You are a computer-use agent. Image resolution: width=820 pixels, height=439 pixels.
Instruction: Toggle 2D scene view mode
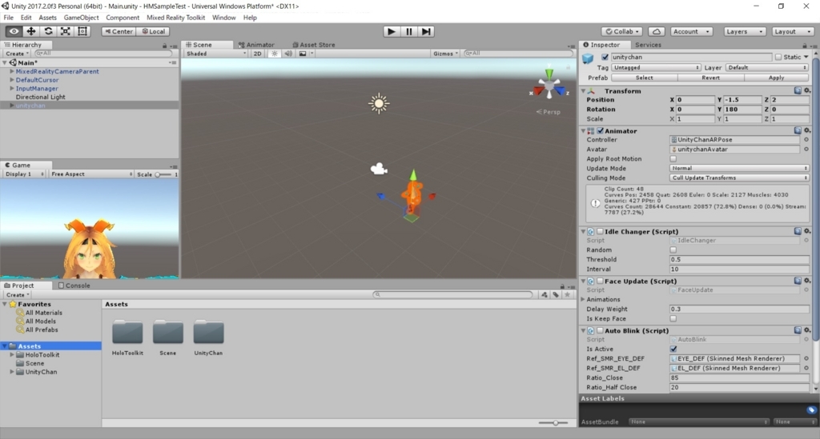[257, 54]
